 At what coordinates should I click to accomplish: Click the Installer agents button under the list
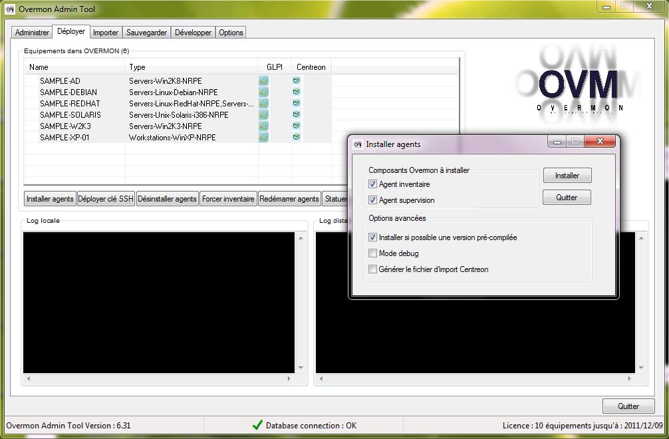click(x=50, y=199)
